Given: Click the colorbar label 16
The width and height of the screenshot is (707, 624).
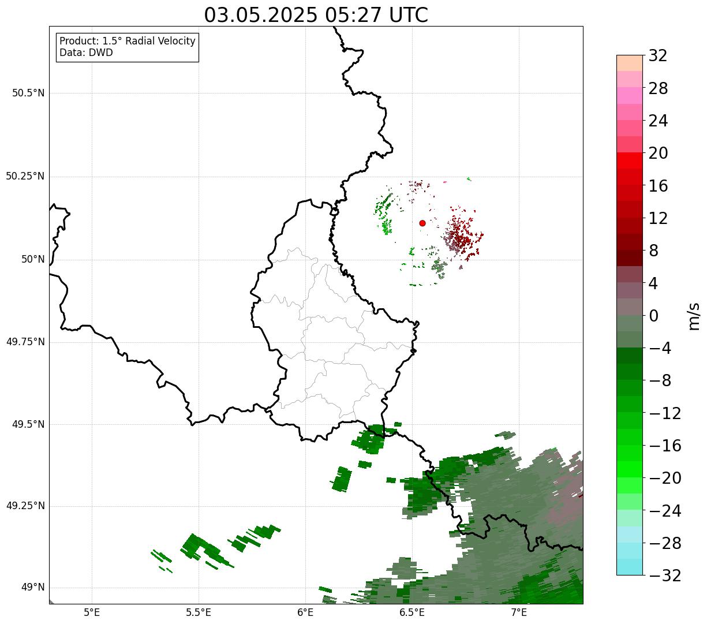Looking at the screenshot, I should click(658, 186).
